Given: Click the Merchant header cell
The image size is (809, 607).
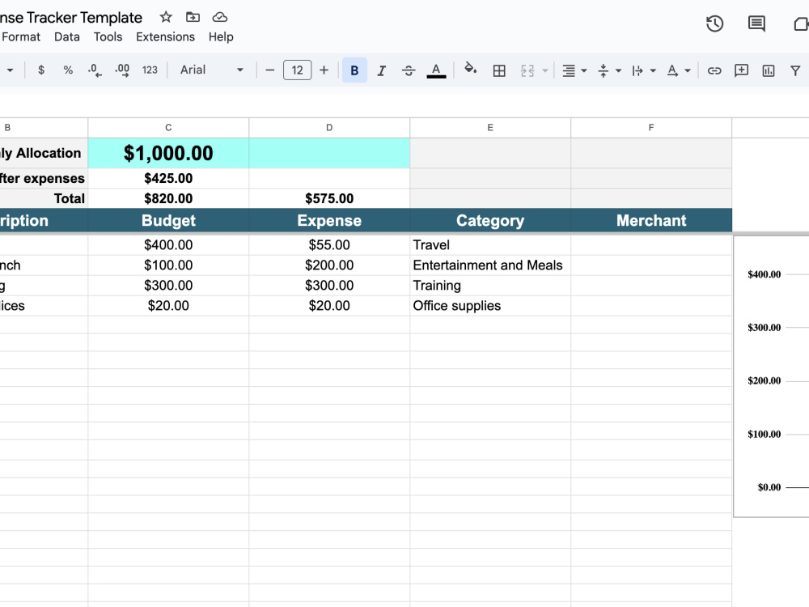Looking at the screenshot, I should [651, 220].
